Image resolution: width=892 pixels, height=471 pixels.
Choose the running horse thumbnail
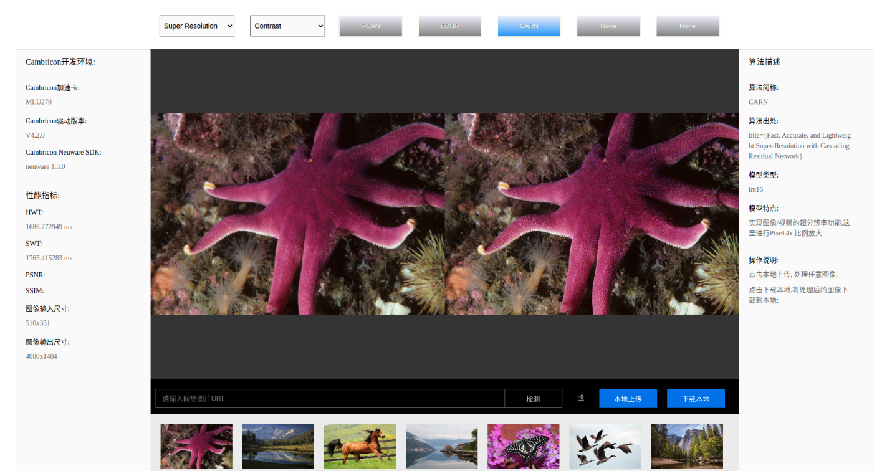coord(360,446)
